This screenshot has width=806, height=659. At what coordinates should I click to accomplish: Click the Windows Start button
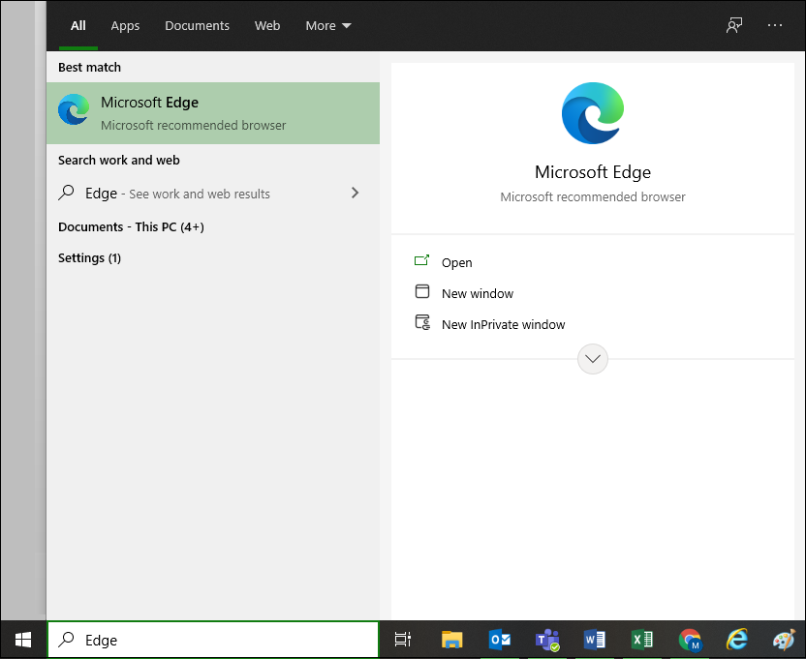tap(23, 640)
